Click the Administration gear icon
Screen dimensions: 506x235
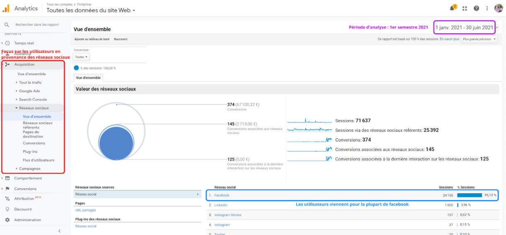pyautogui.click(x=7, y=220)
